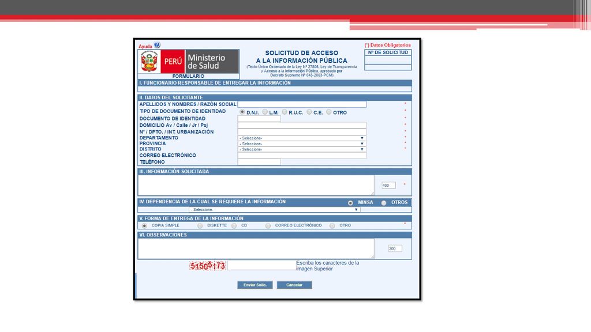This screenshot has width=591, height=332.
Task: Choose R.U.C. as document type
Action: [x=285, y=112]
